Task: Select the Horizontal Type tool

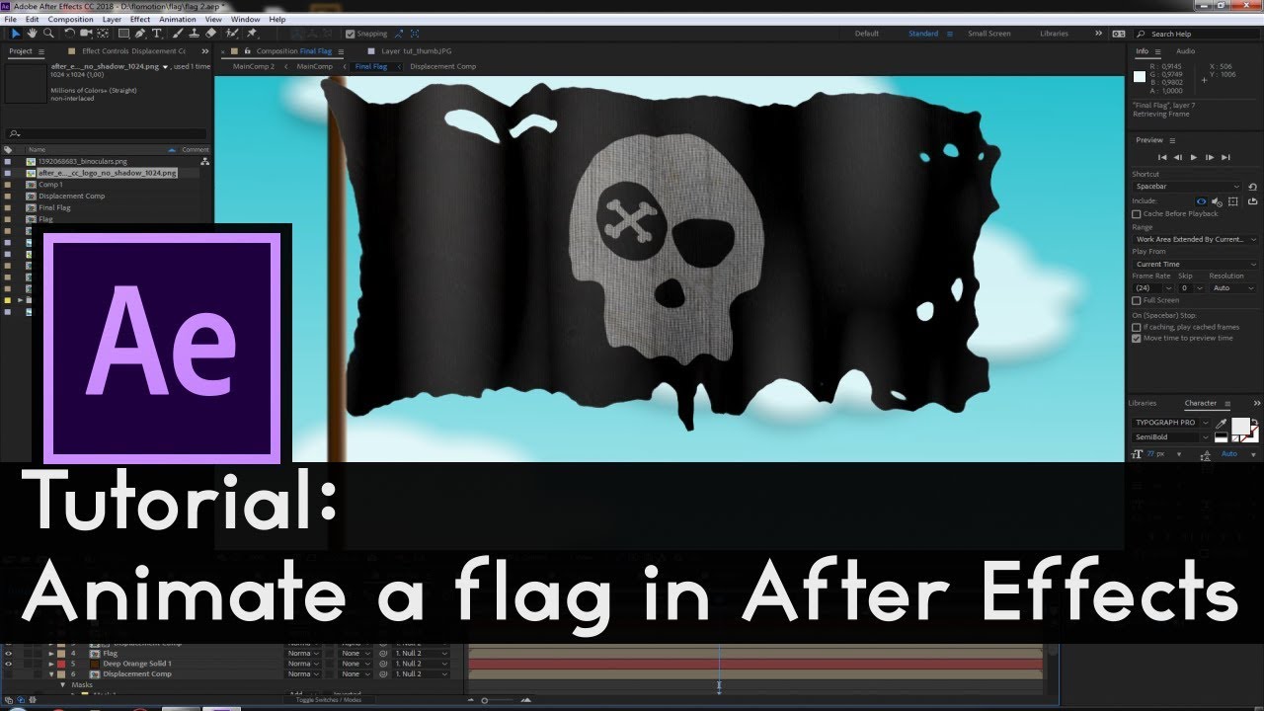Action: click(156, 33)
